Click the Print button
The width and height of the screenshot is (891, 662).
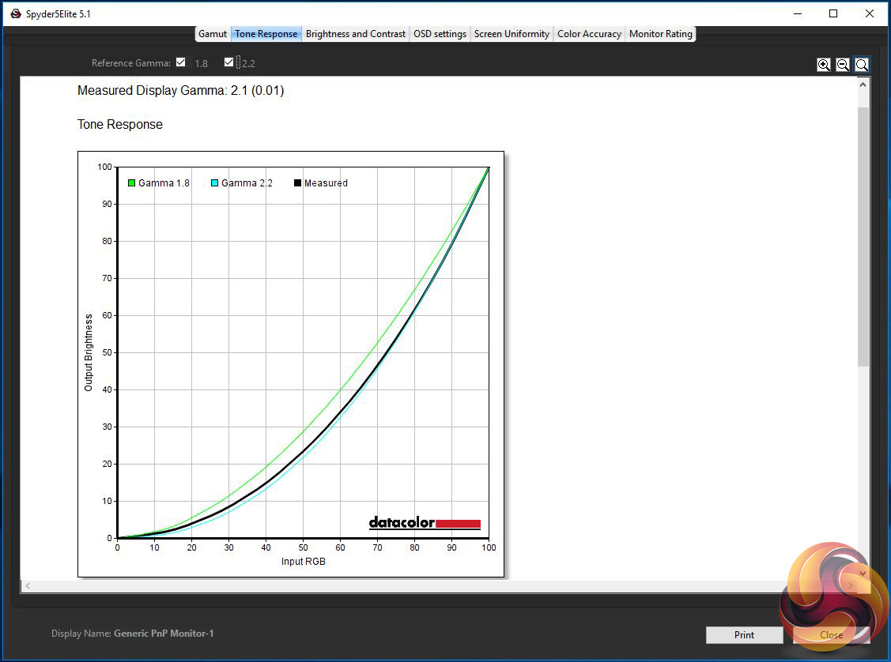[745, 635]
